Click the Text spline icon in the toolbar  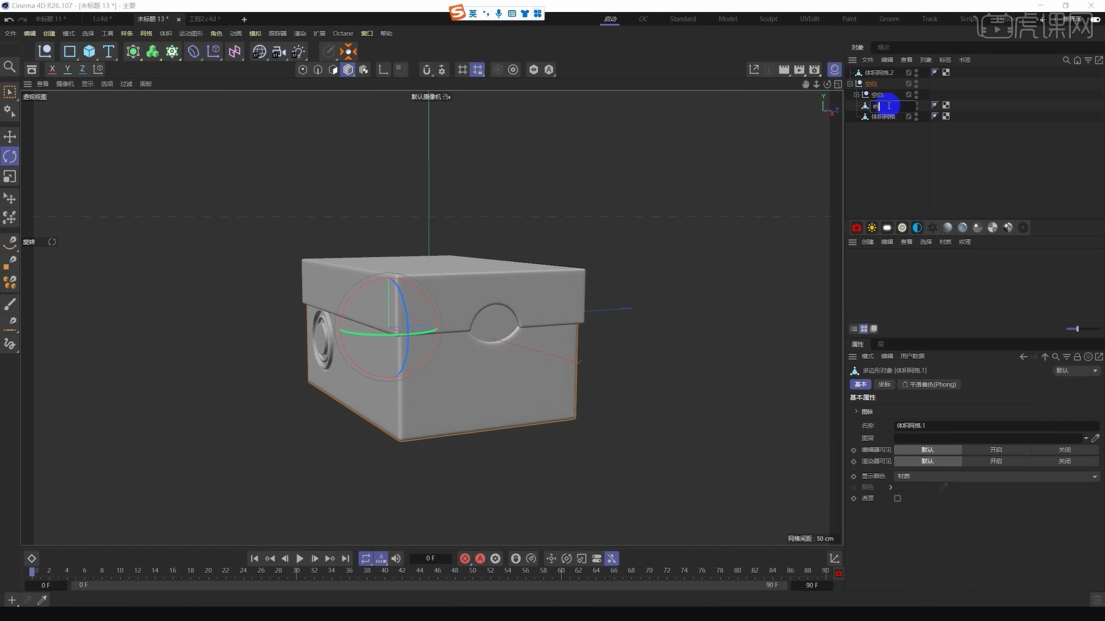click(108, 52)
